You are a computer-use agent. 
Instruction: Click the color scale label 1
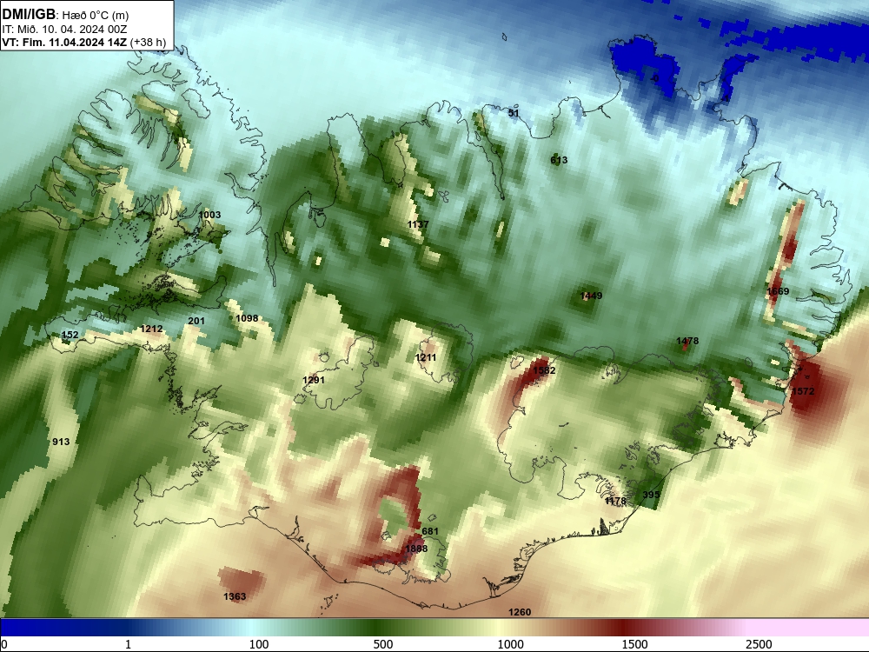[x=128, y=643]
